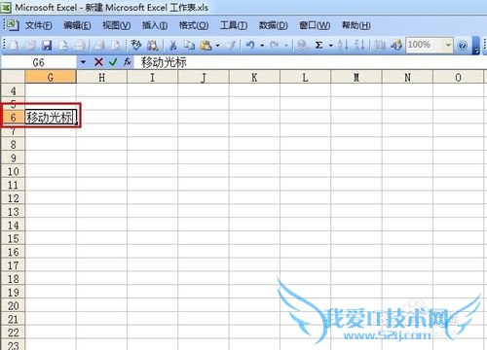487x350 pixels.
Task: Run the spelling check icon
Action: click(136, 45)
